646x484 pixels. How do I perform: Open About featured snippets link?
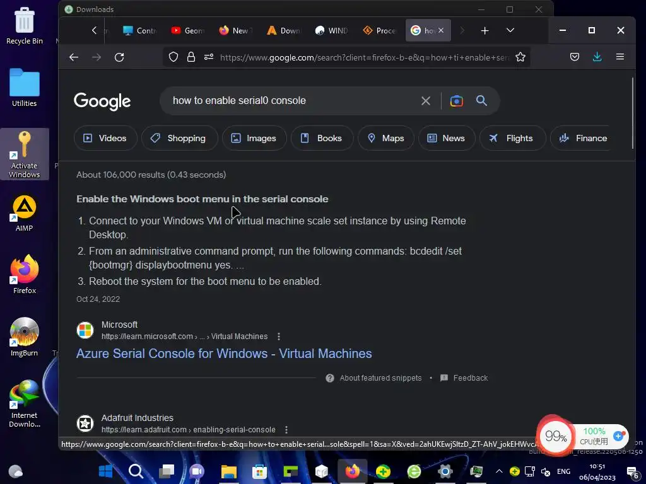[x=380, y=378]
